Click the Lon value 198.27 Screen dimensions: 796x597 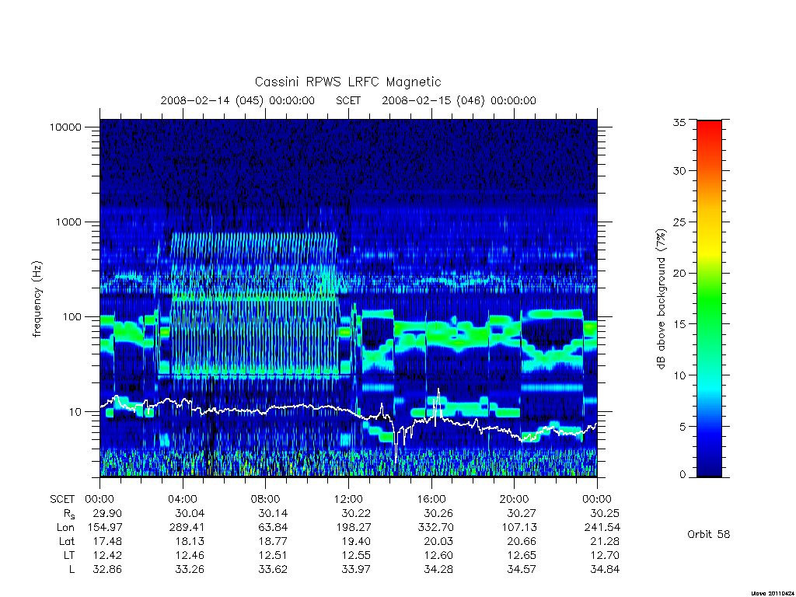pyautogui.click(x=354, y=528)
